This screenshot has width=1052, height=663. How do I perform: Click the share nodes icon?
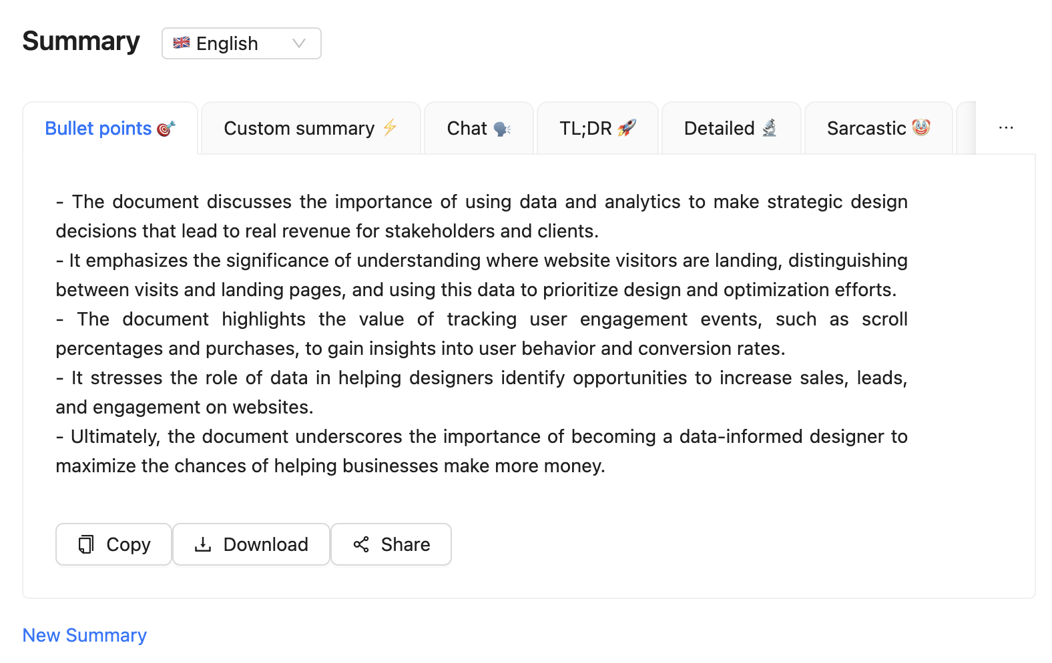point(361,544)
